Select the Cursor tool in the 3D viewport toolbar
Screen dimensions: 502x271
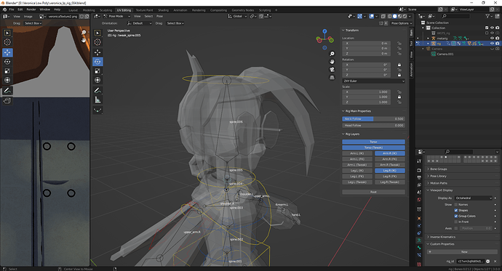(x=97, y=42)
